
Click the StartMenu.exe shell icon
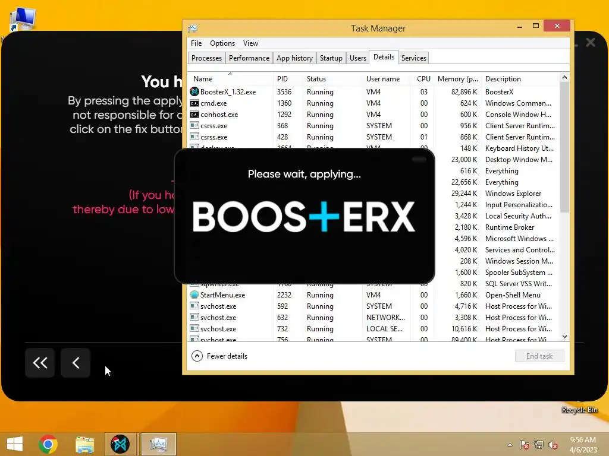pyautogui.click(x=194, y=294)
